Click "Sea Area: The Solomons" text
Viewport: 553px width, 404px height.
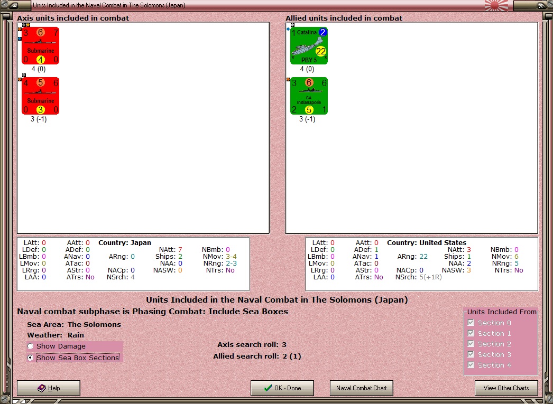tap(74, 324)
